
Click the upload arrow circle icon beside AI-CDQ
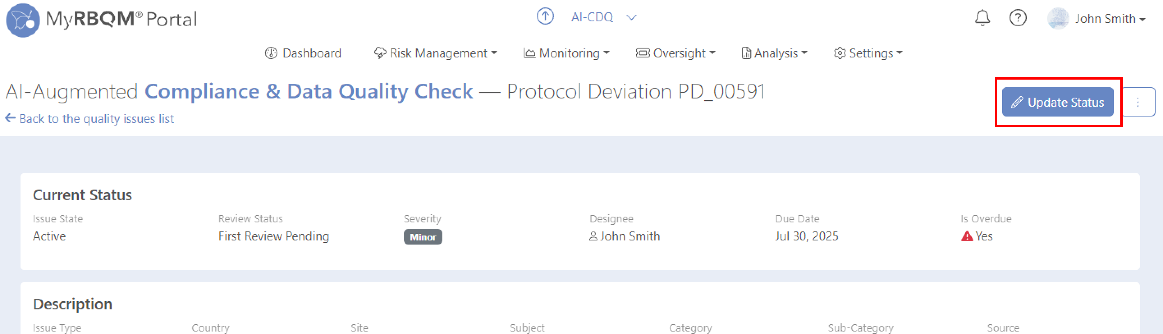coord(545,17)
